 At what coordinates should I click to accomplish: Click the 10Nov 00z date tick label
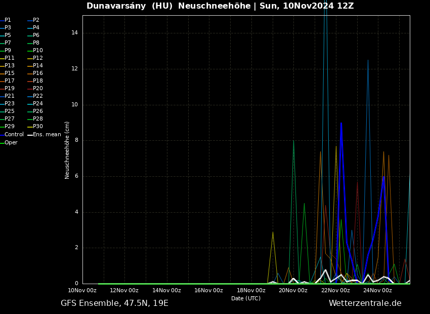pyautogui.click(x=82, y=290)
